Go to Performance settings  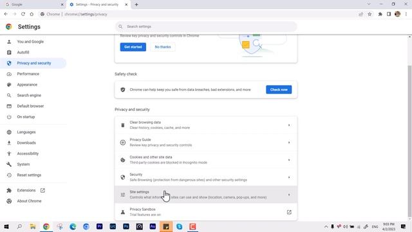[28, 74]
